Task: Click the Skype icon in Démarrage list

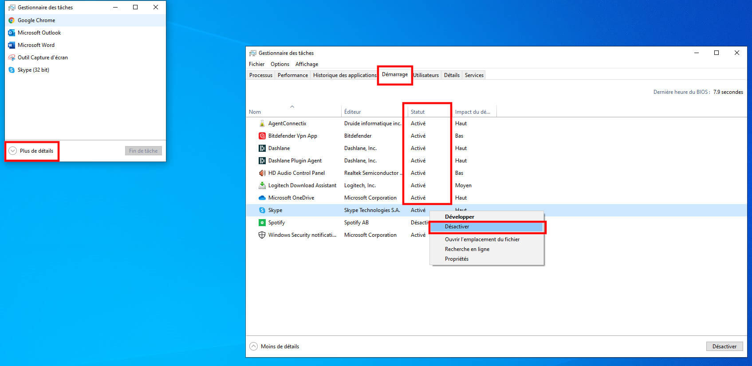Action: click(x=262, y=210)
